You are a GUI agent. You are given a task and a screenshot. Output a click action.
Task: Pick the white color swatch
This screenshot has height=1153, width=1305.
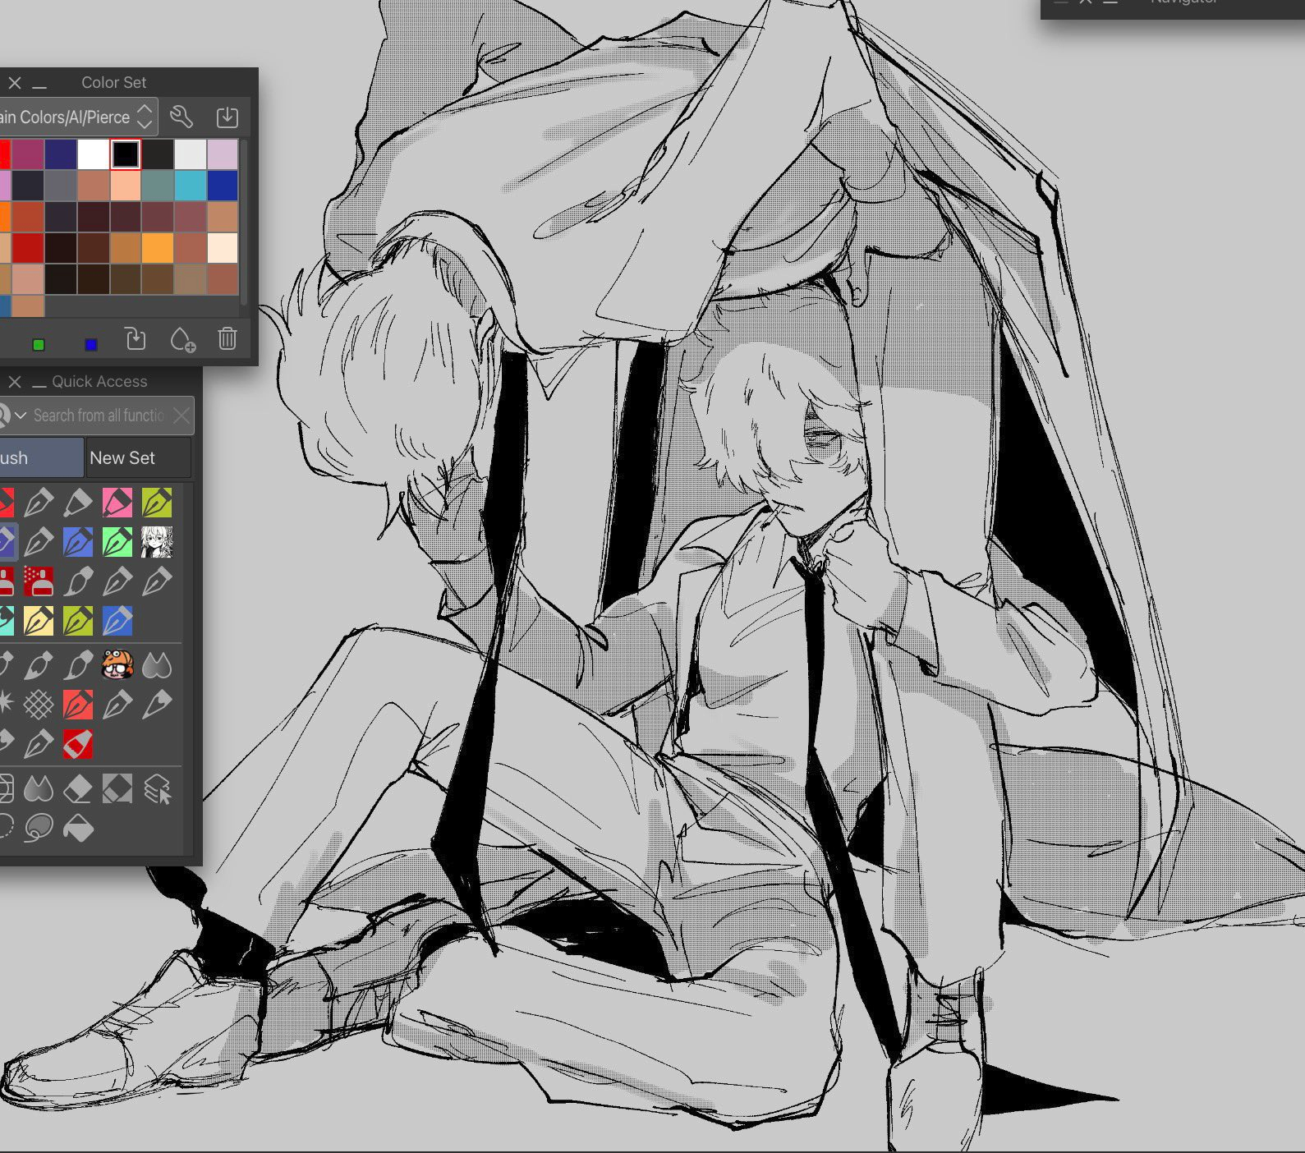point(93,154)
